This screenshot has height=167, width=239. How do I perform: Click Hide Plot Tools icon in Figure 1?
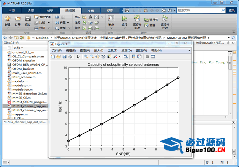(147, 57)
